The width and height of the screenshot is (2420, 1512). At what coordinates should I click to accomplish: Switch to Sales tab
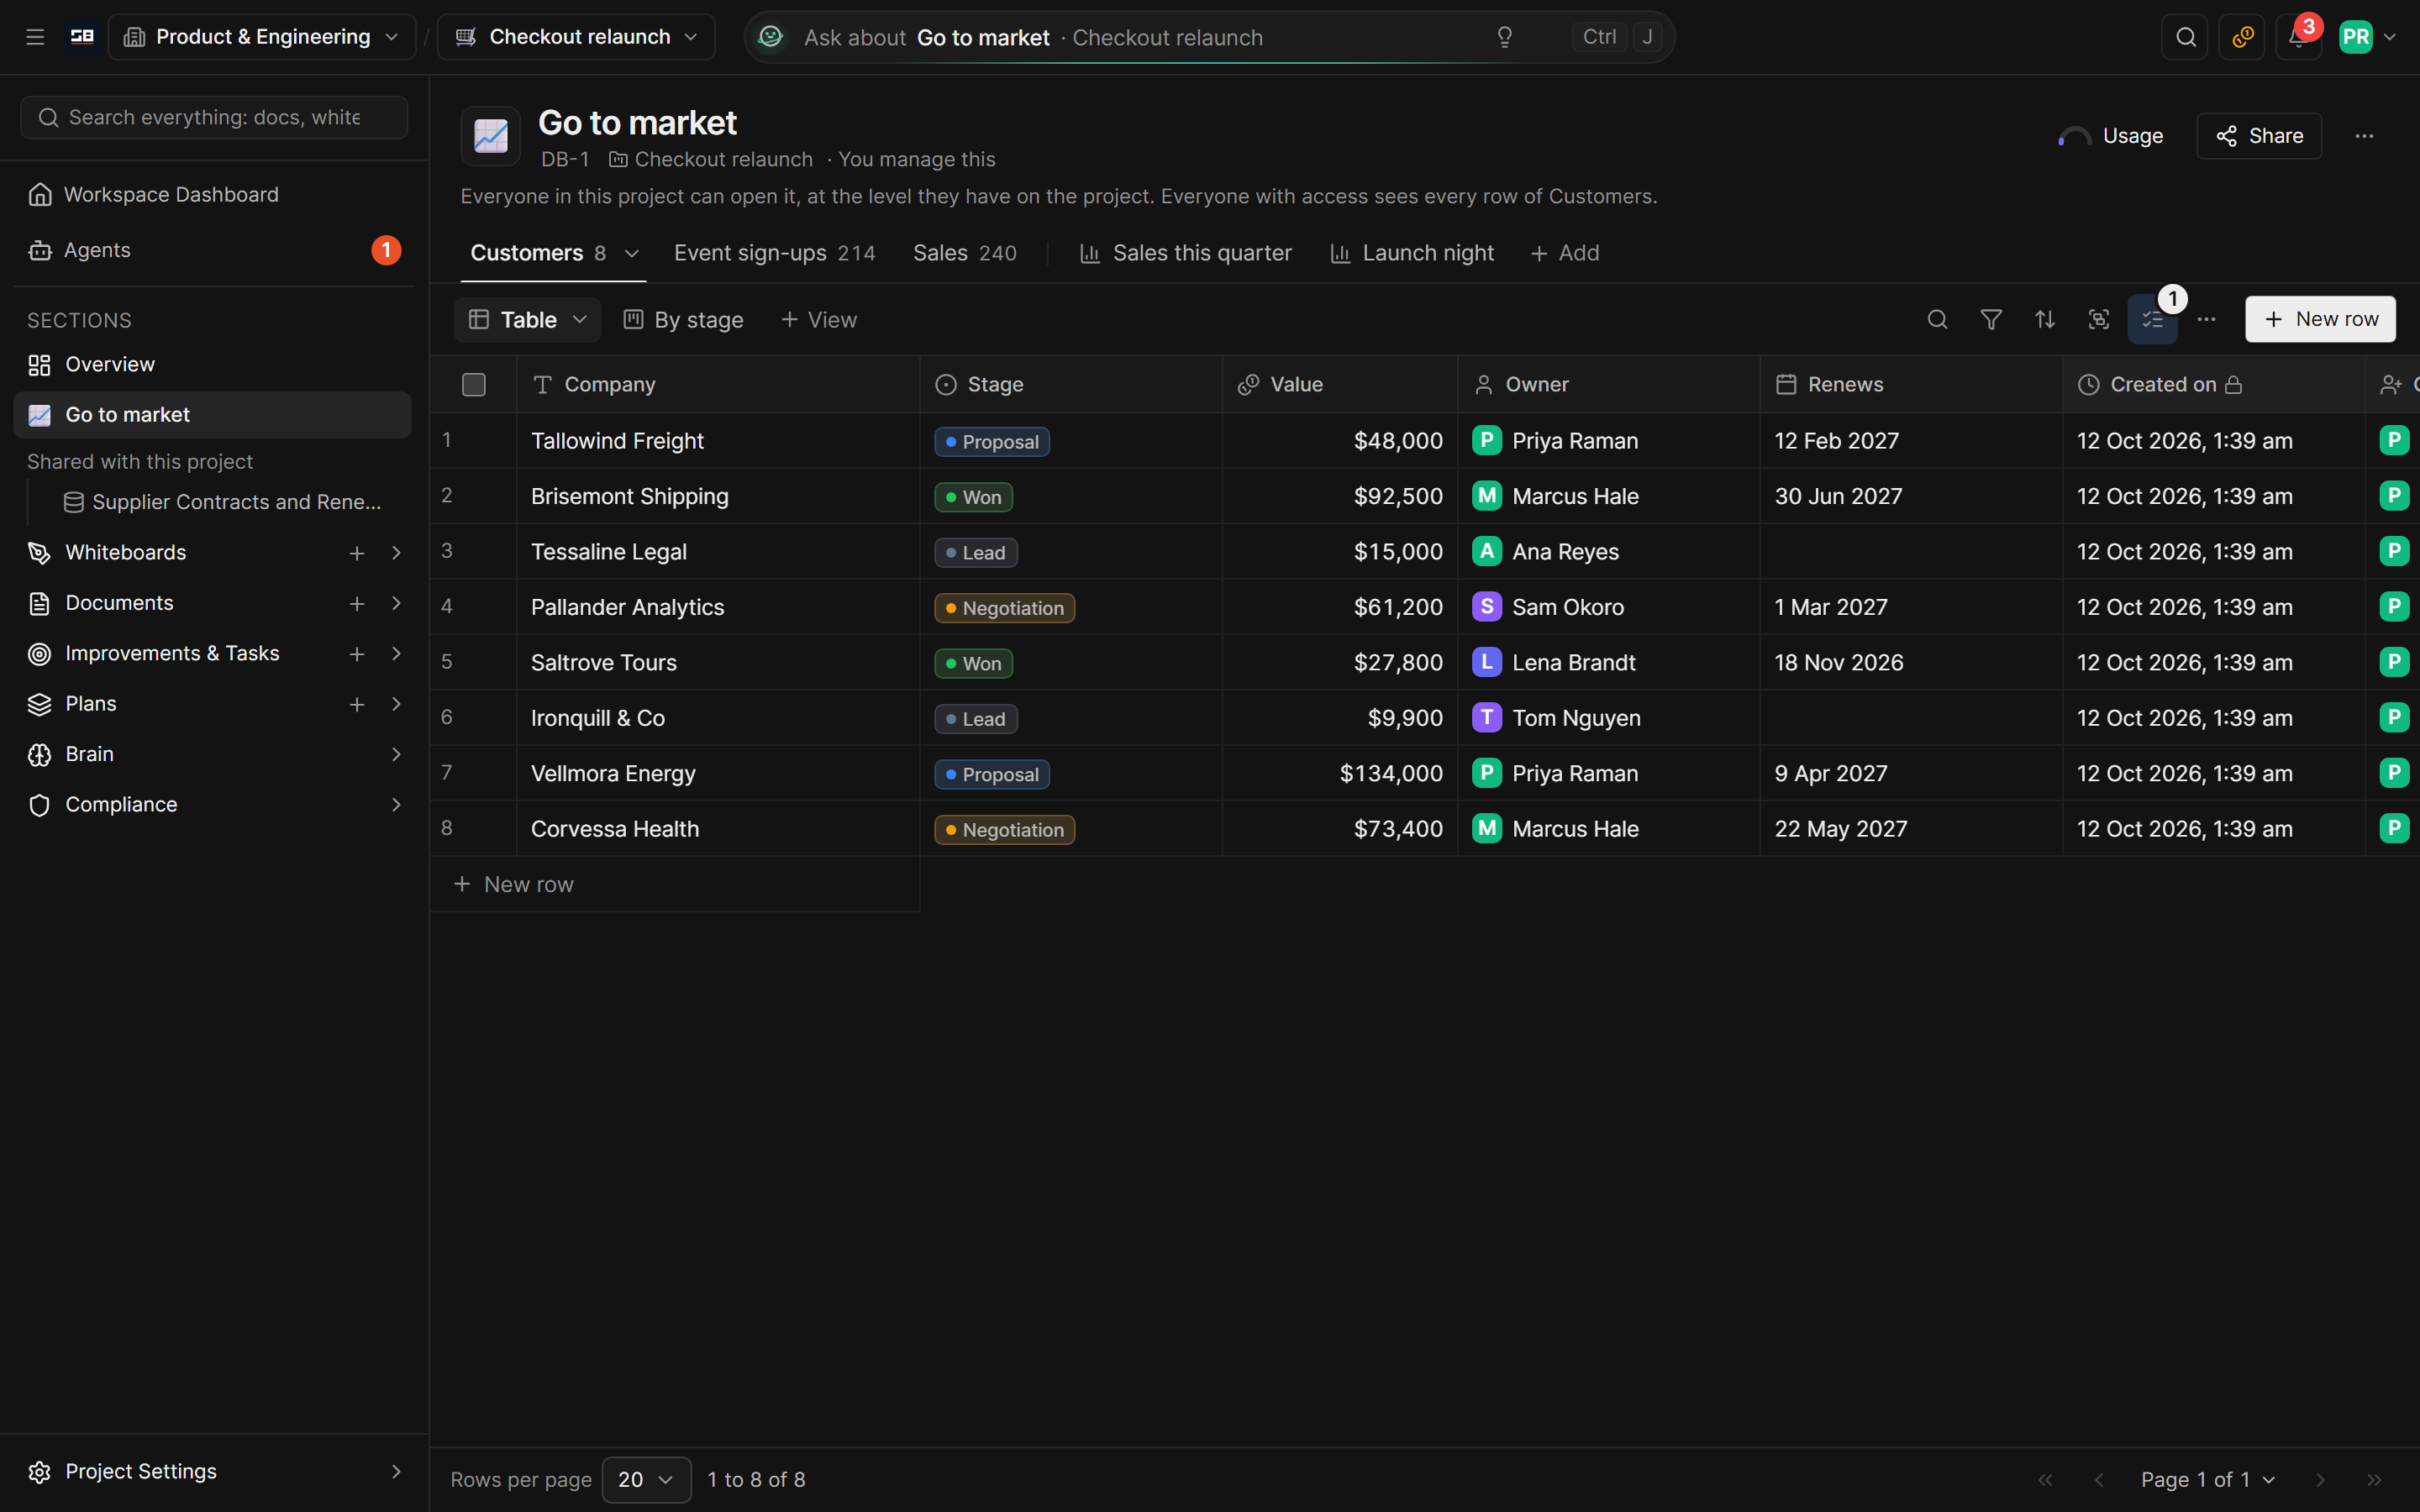(964, 253)
